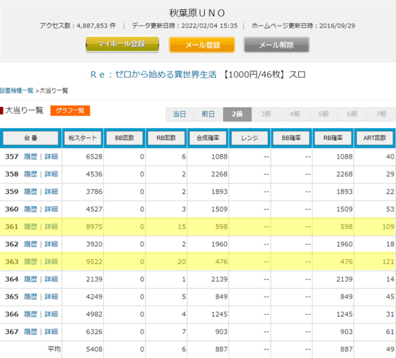Screen dimensions: 396x358
Task: Switch to the 当日 tab
Action: click(180, 114)
